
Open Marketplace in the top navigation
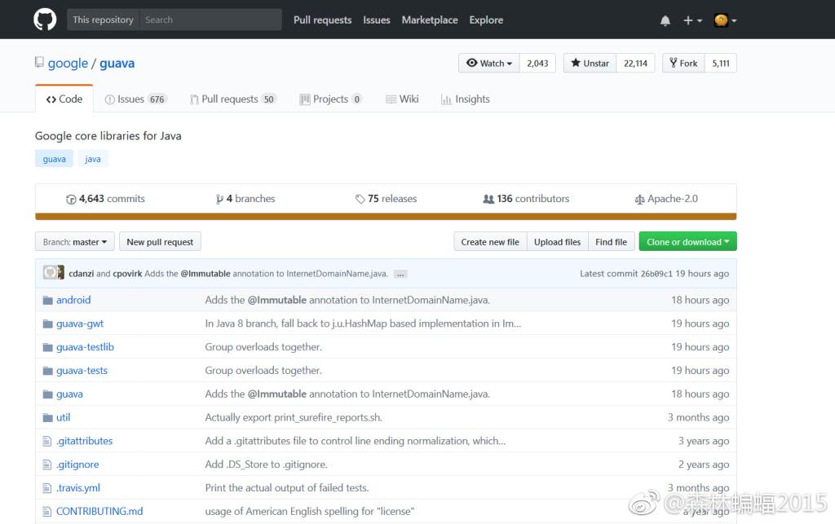(430, 20)
